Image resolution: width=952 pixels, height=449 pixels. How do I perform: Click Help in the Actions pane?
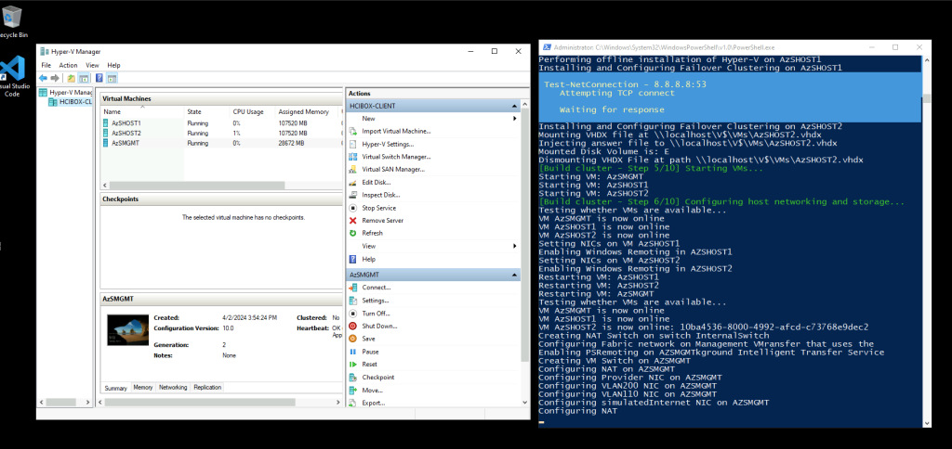tap(368, 260)
